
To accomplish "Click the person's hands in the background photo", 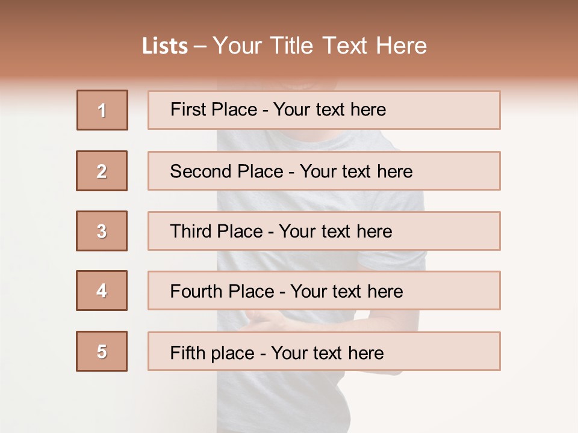I will [x=271, y=321].
